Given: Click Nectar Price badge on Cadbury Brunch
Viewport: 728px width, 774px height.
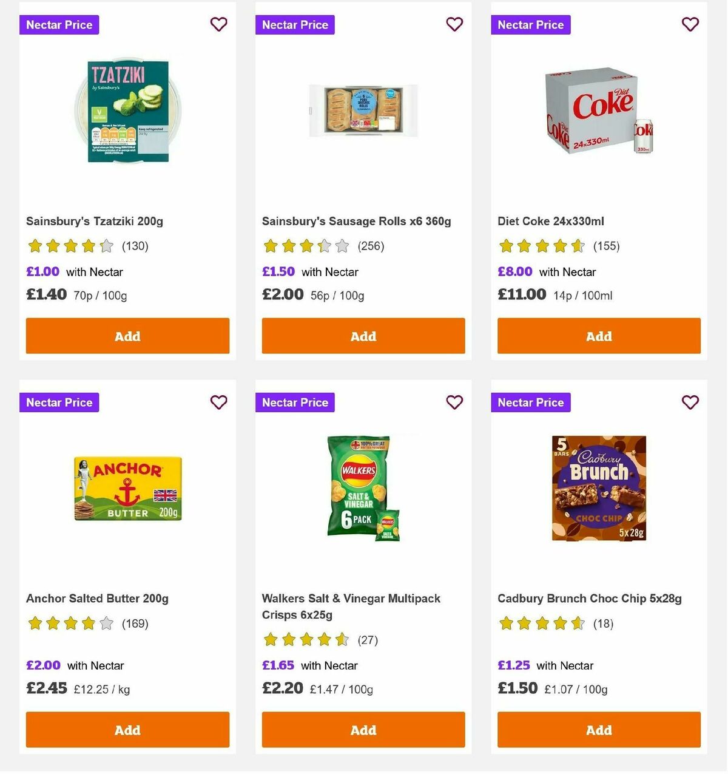Looking at the screenshot, I should pos(531,402).
